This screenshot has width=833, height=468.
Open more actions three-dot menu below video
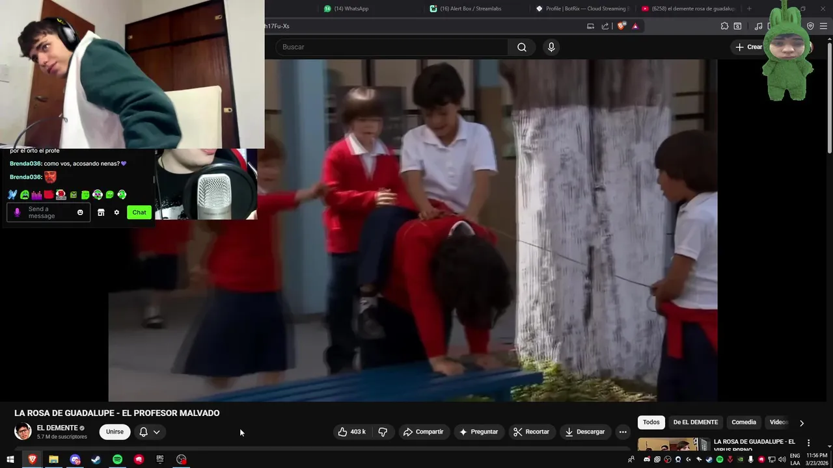tap(623, 432)
